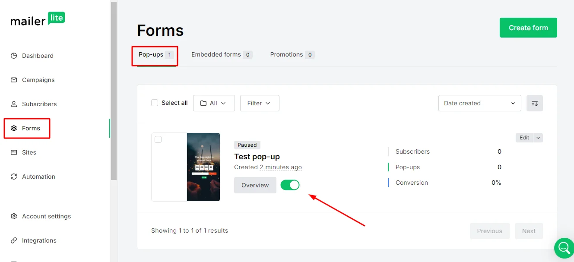Screen dimensions: 574x262
Task: Click the Conversion stat label
Action: [x=412, y=183]
